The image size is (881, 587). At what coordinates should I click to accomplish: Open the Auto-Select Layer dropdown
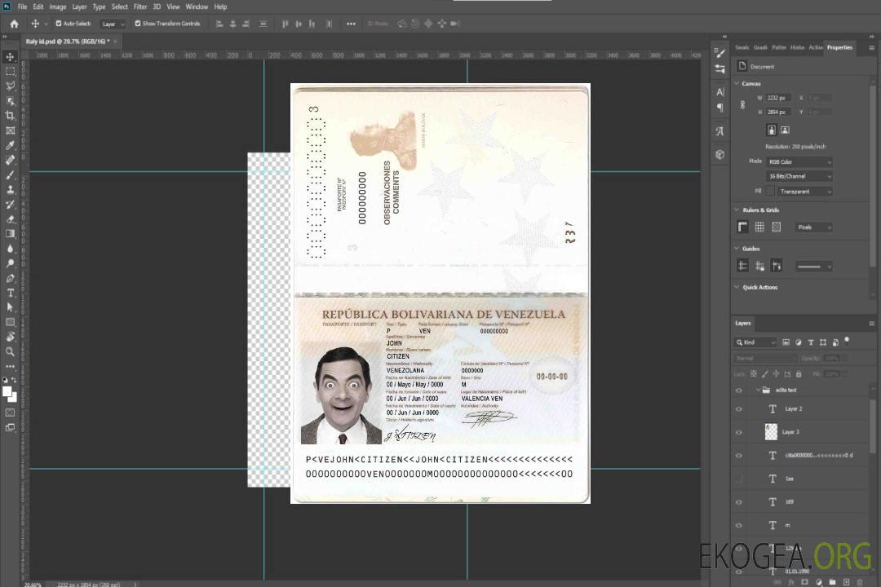coord(113,24)
